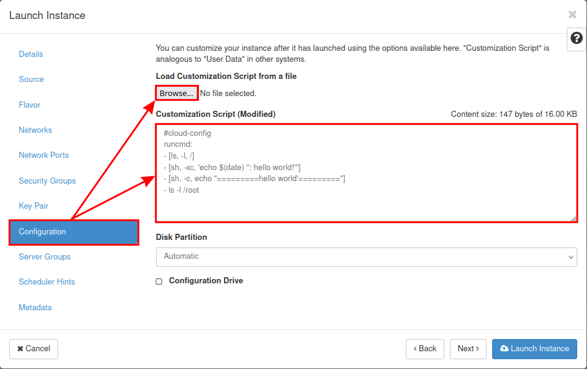Enable the Configuration Drive checkbox
This screenshot has height=369, width=587.
pyautogui.click(x=159, y=281)
